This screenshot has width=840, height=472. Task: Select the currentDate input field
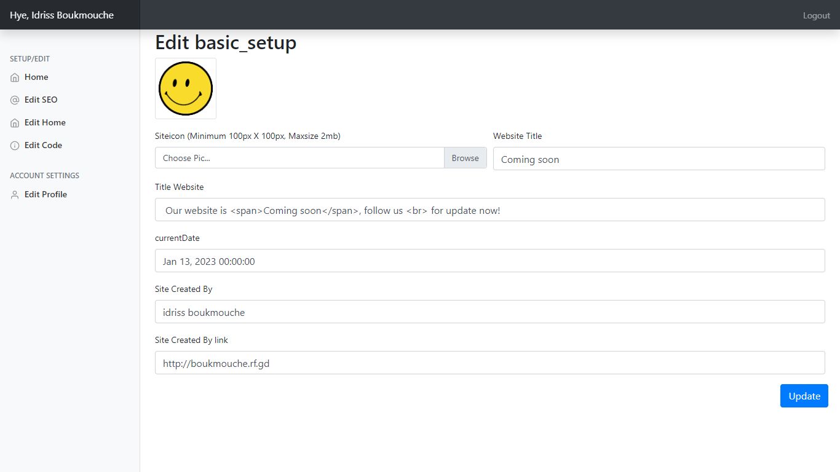[x=490, y=261]
